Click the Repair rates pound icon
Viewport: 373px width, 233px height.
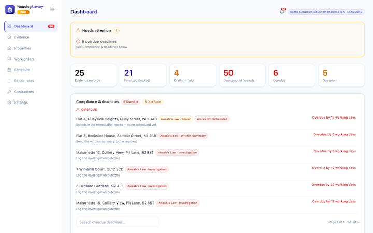coord(9,81)
